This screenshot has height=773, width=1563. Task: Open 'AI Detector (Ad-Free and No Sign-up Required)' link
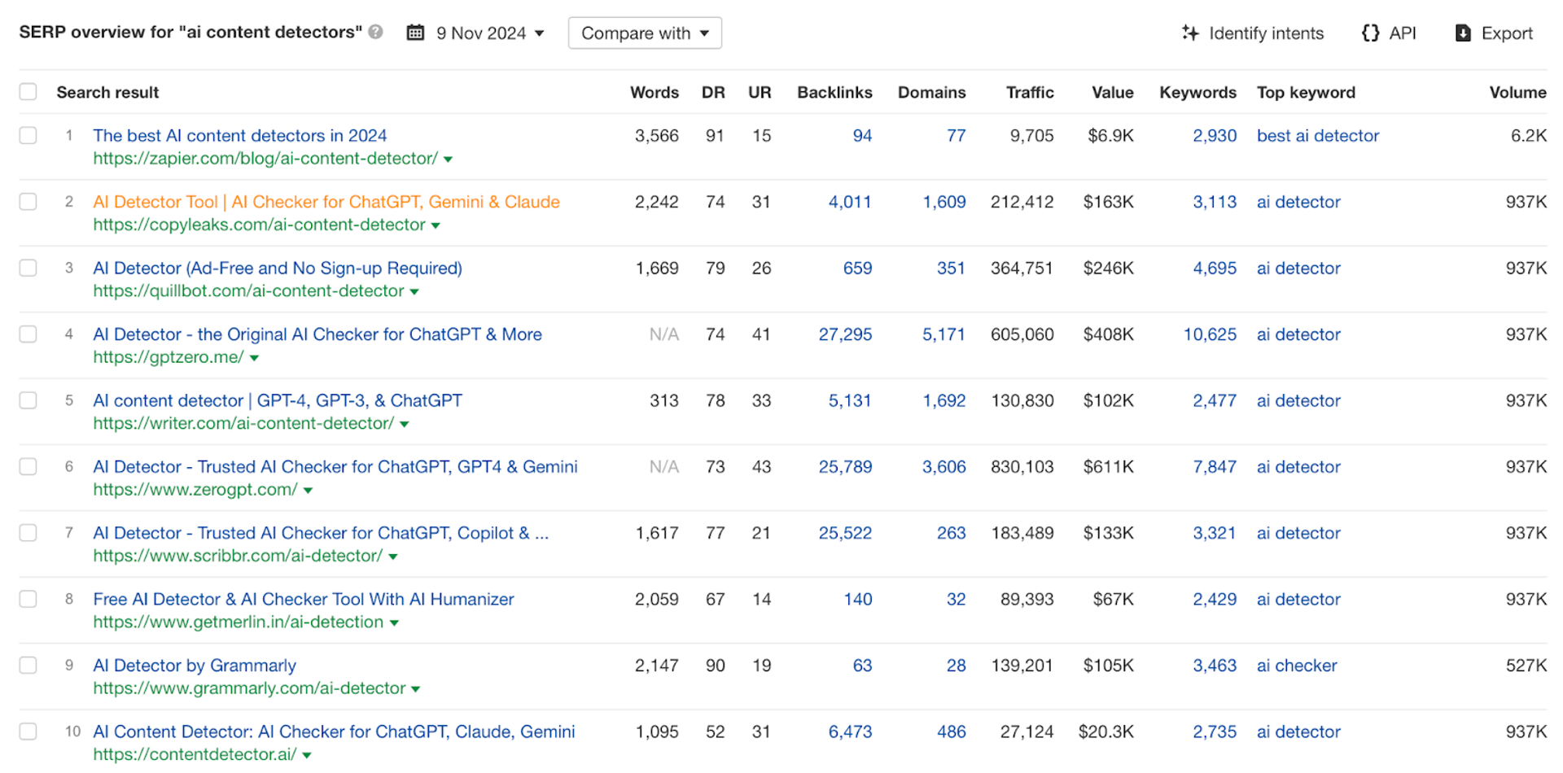[278, 268]
